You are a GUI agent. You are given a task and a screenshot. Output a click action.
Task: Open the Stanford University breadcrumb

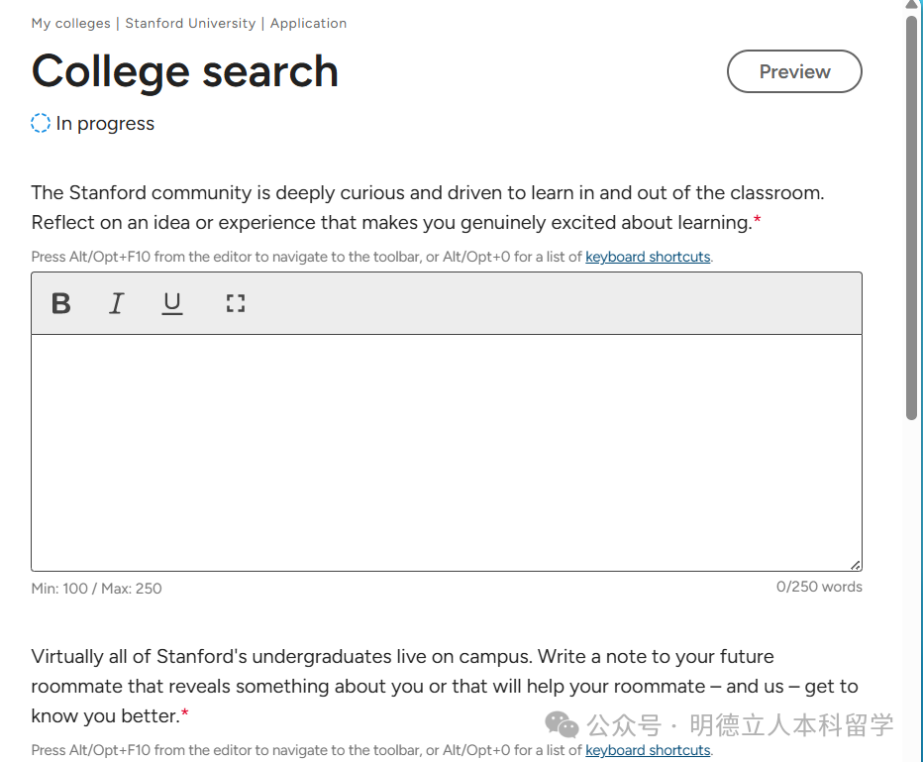coord(190,23)
